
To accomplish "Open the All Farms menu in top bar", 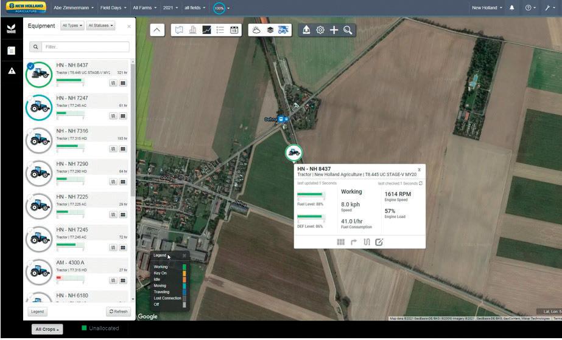I will [x=144, y=8].
